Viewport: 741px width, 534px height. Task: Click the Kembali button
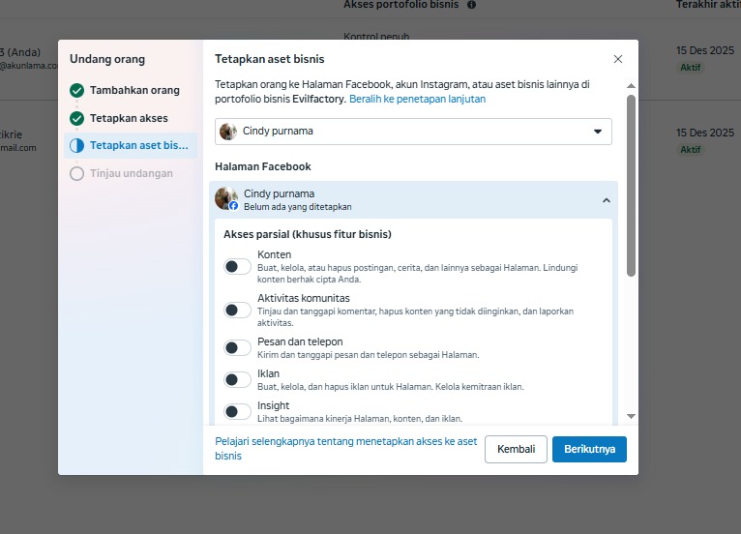[516, 449]
